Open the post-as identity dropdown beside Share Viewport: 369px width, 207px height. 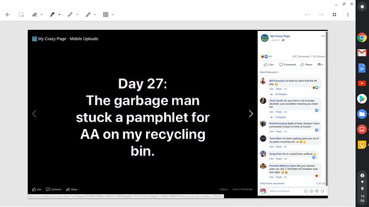click(320, 65)
